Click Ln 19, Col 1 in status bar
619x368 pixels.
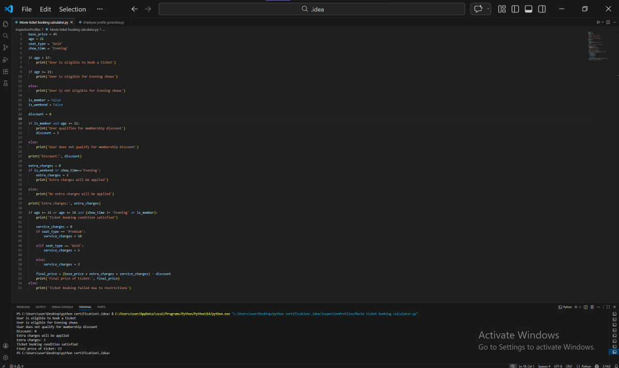526,366
